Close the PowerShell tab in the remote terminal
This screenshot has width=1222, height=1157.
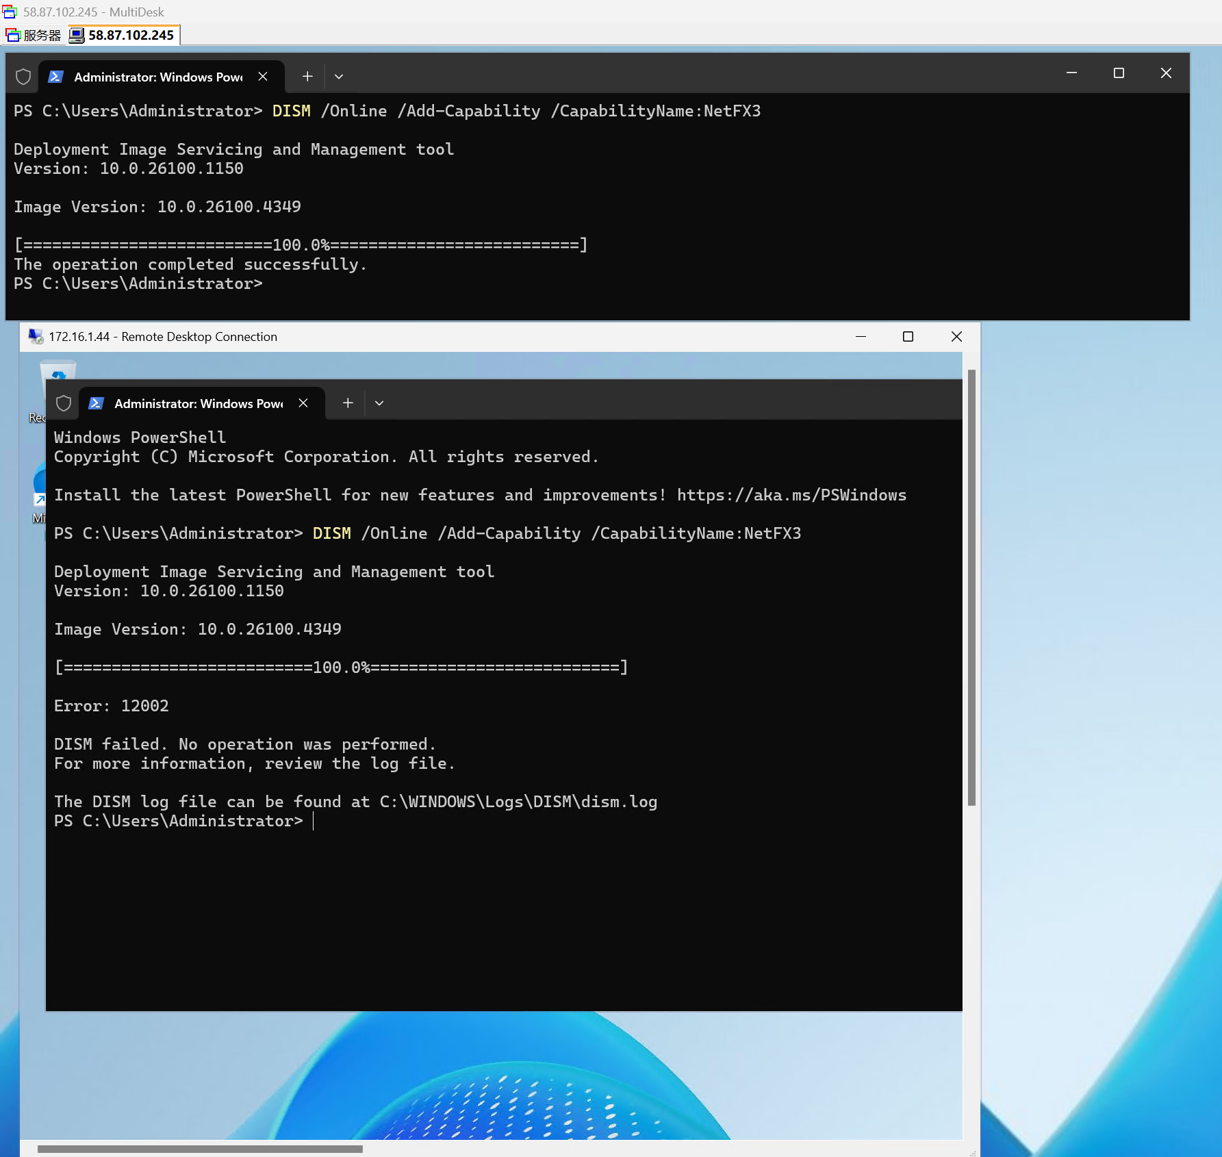[303, 403]
